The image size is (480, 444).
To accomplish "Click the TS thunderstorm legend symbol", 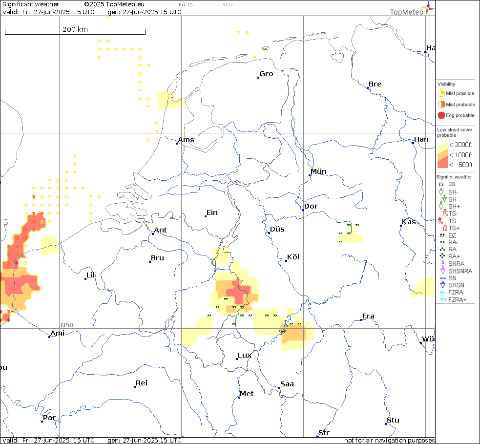I will (440, 220).
